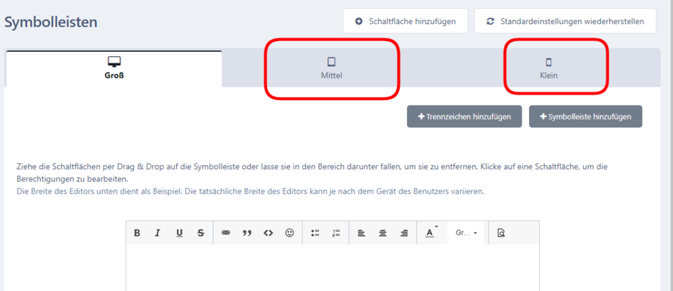Screen dimensions: 673x291
Task: Center align text icon
Action: [382, 233]
